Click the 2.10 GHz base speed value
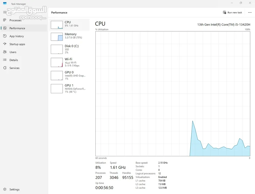Viewport: 255px width, 194px height. tap(163, 163)
